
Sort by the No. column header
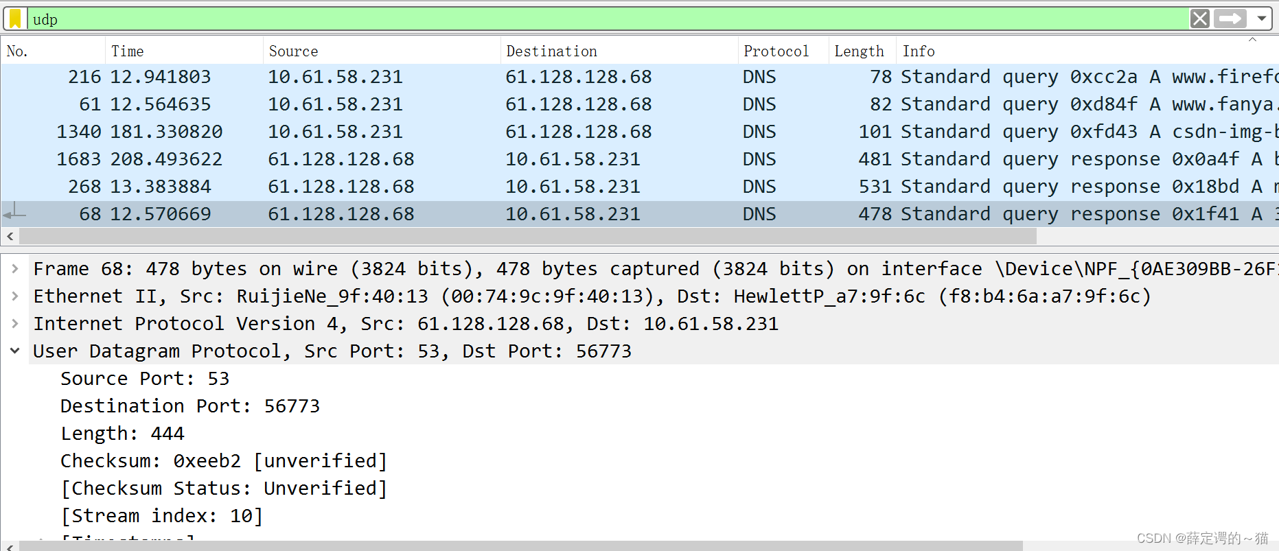(53, 51)
